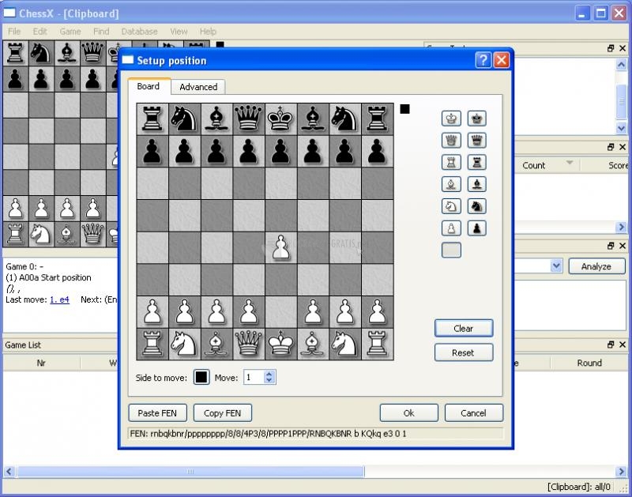Click the white rook on h1
The width and height of the screenshot is (632, 497).
click(378, 344)
